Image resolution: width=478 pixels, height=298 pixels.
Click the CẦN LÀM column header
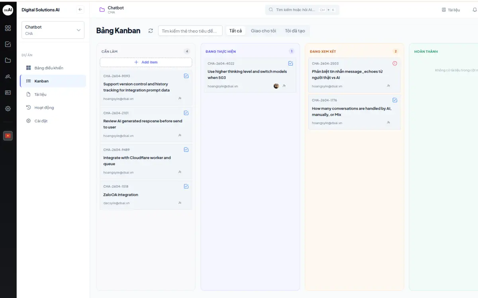pyautogui.click(x=110, y=52)
